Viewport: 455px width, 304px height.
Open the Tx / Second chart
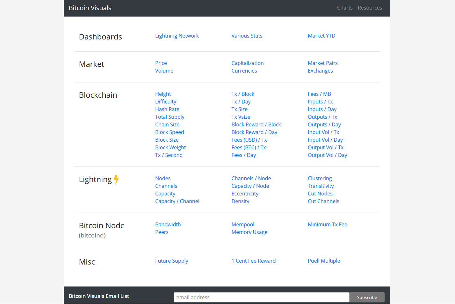169,155
